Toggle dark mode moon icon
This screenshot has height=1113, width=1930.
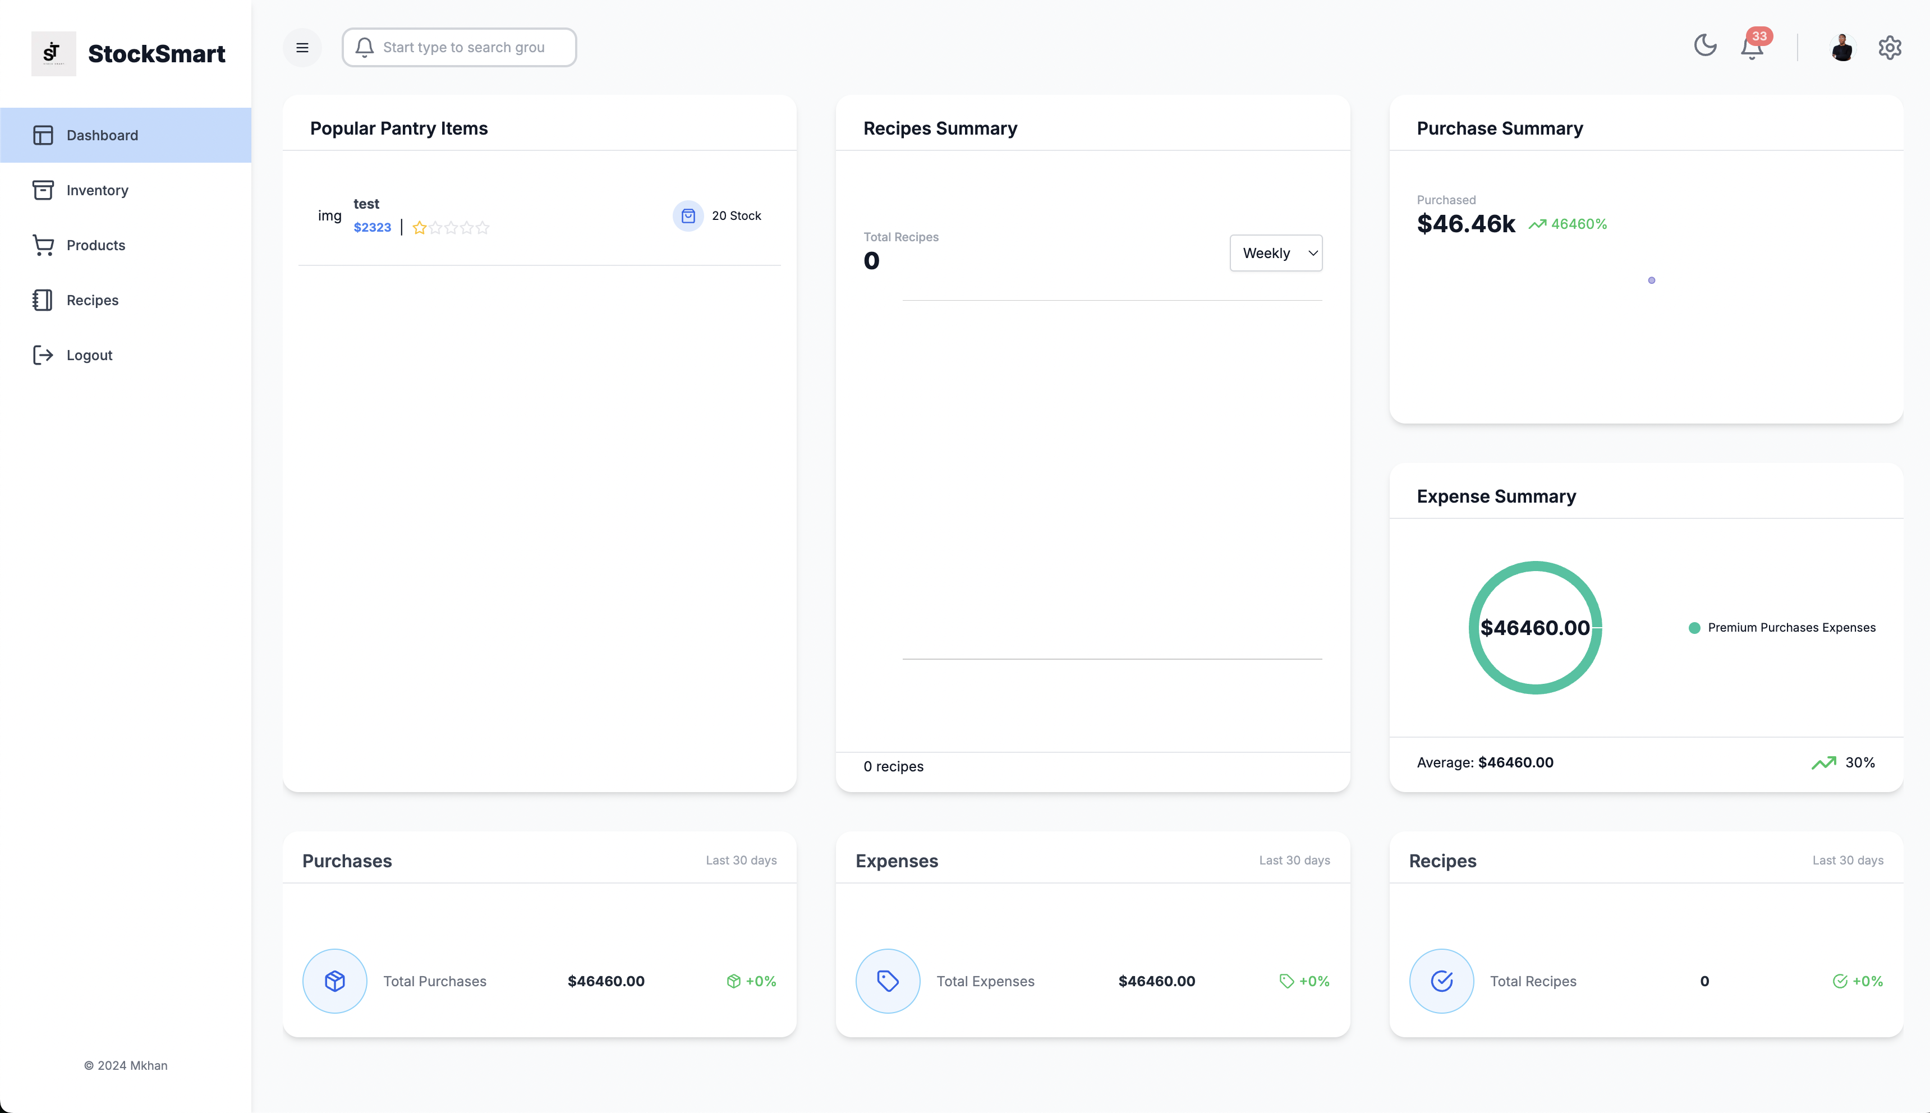tap(1705, 46)
